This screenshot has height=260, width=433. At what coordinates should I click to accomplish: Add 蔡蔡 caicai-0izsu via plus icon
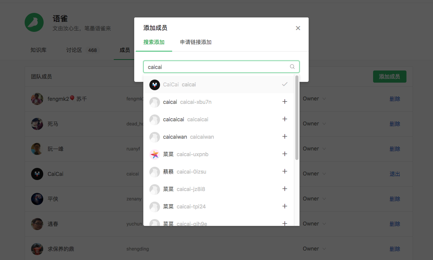(x=285, y=171)
